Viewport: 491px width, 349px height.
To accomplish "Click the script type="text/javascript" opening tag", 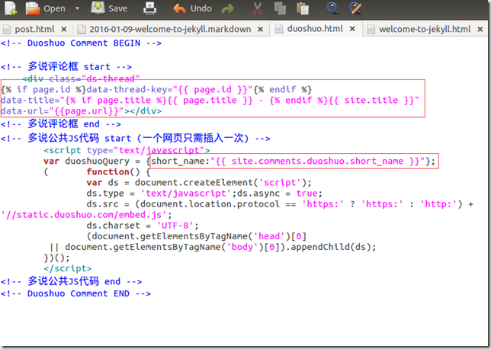I will tap(127, 150).
